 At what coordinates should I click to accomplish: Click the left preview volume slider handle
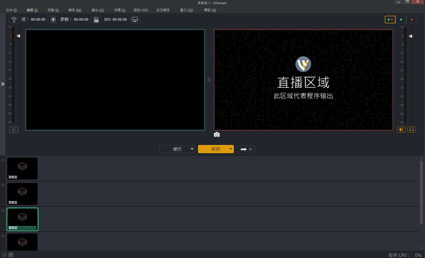(x=18, y=36)
